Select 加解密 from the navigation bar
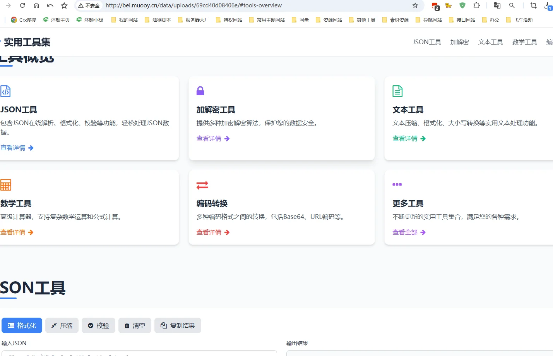The image size is (553, 356). pyautogui.click(x=459, y=42)
